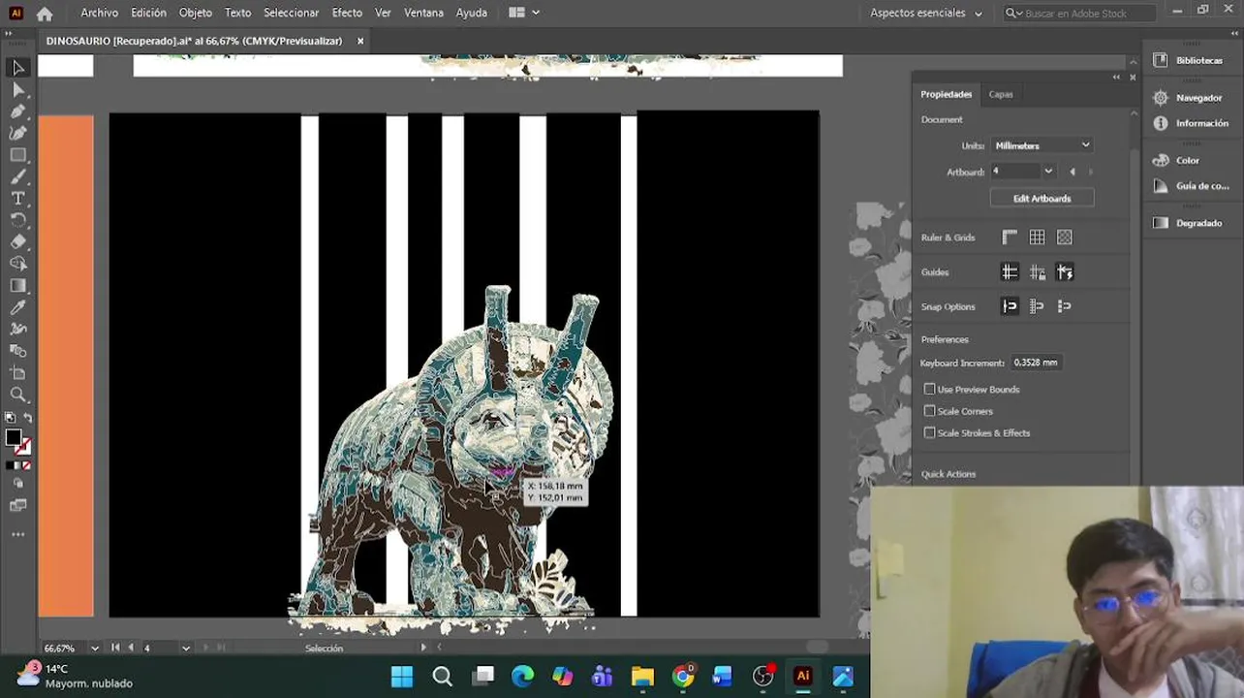Select the Zoom magnifier tool
The width and height of the screenshot is (1244, 698).
point(17,395)
